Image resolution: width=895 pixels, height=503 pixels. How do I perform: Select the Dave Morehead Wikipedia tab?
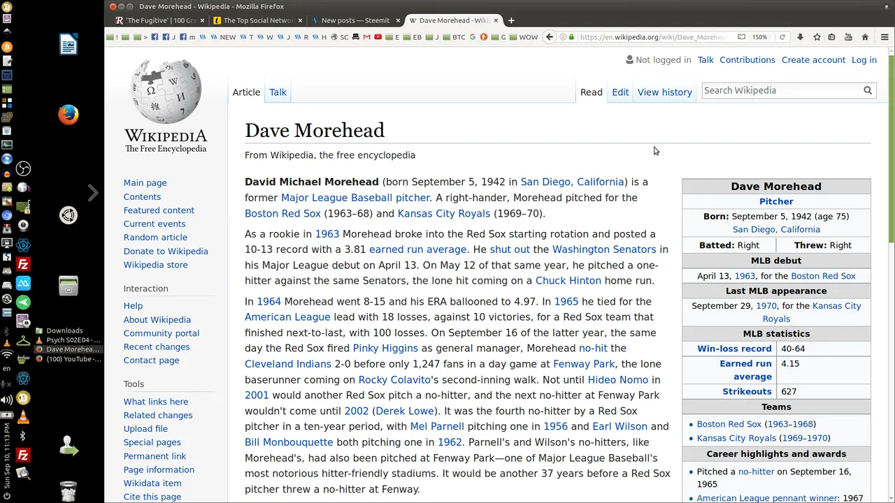pos(453,20)
